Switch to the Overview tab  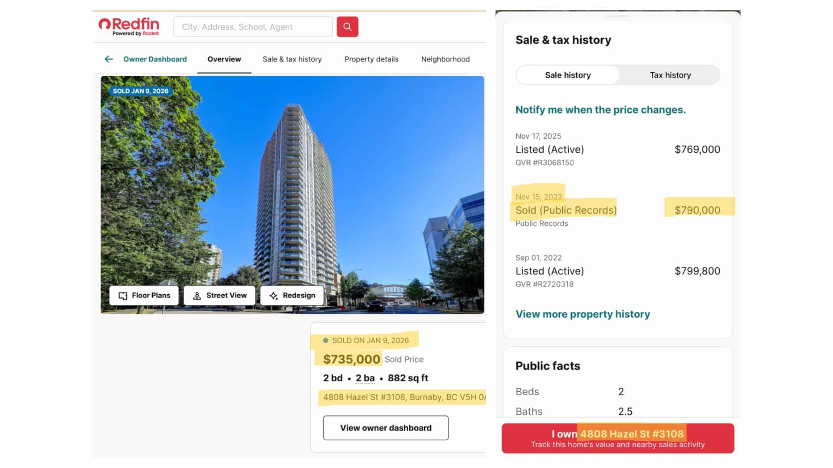pyautogui.click(x=224, y=59)
